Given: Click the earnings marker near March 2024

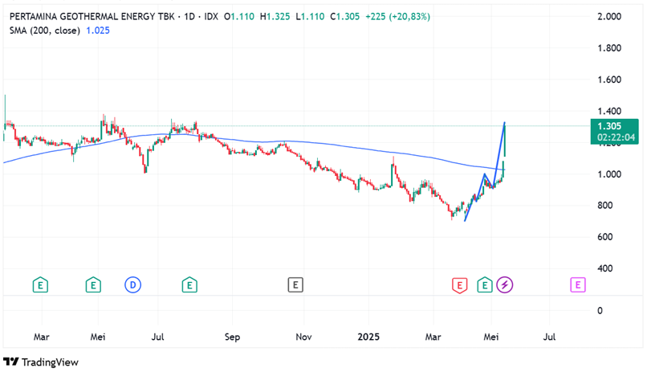Looking at the screenshot, I should [x=40, y=285].
